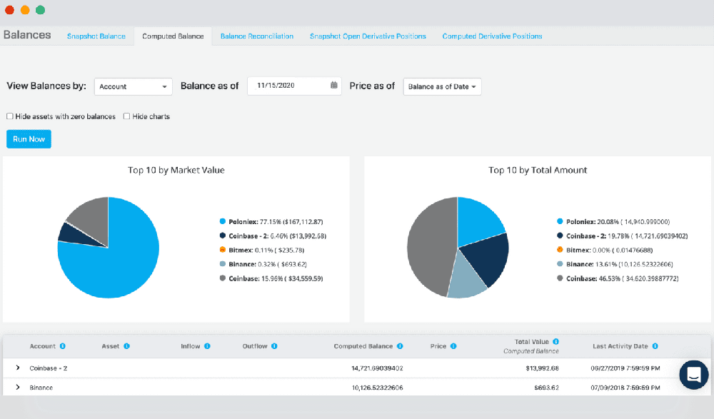The height and width of the screenshot is (419, 714).
Task: Open Computed Derivative Positions tab
Action: (x=492, y=36)
